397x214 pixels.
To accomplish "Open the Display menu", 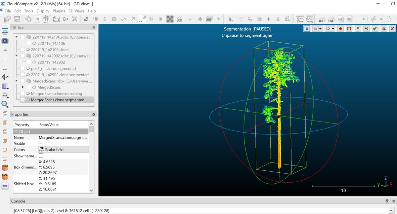I will click(x=43, y=11).
